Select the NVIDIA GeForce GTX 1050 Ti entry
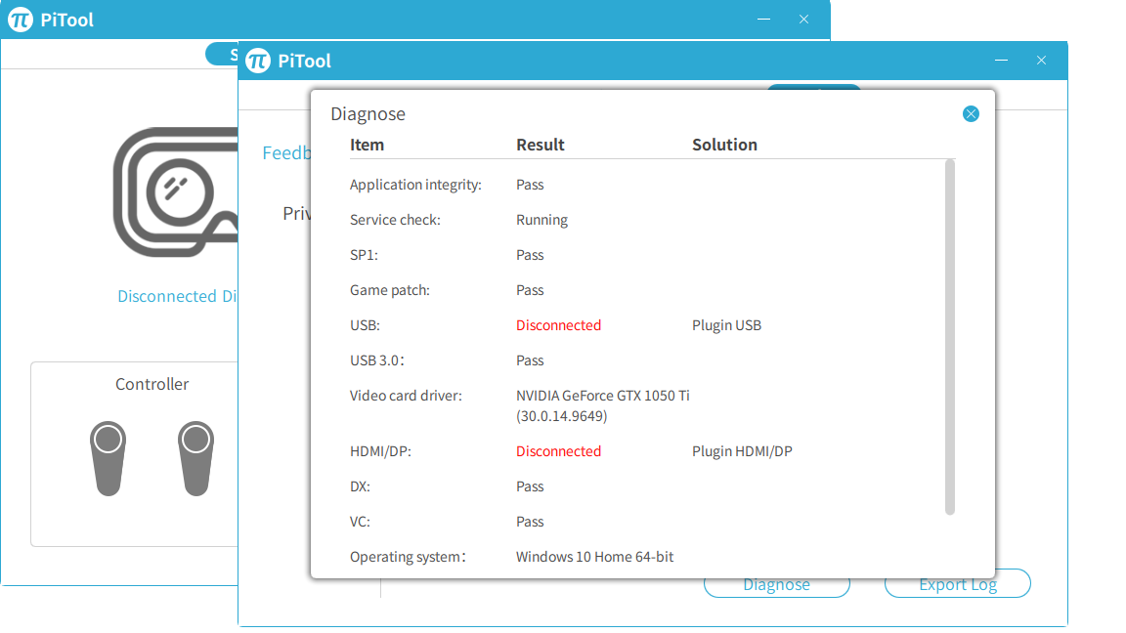This screenshot has width=1126, height=633. click(x=602, y=396)
